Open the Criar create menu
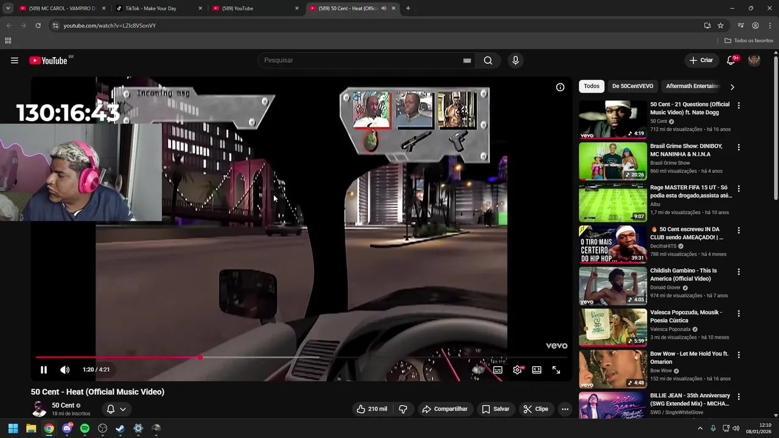Screen dimensions: 779x438 coord(700,60)
